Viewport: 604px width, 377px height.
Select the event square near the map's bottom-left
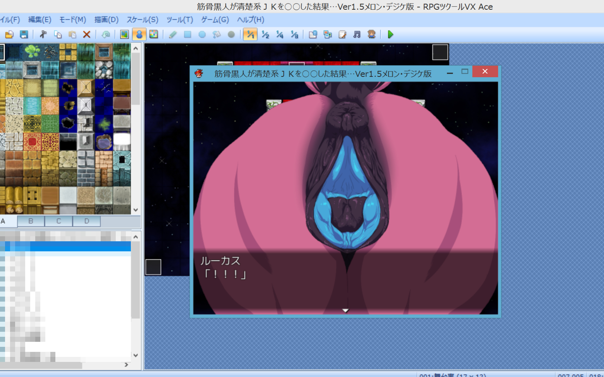coord(153,267)
